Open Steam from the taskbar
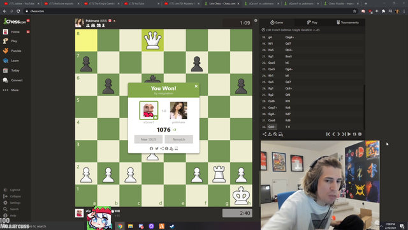408x230 pixels. point(172,226)
